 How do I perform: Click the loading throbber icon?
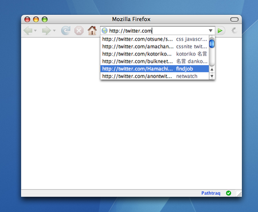(x=234, y=30)
